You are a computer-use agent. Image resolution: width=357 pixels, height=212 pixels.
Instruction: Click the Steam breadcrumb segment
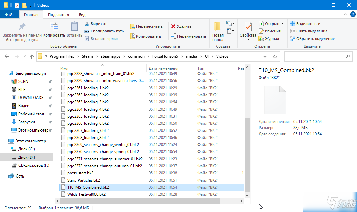(87, 56)
